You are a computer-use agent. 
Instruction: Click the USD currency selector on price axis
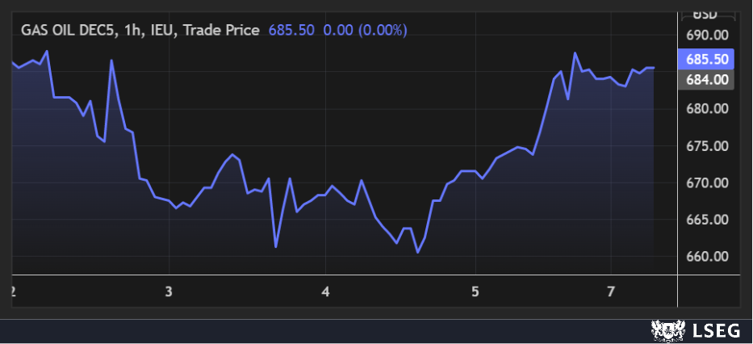(x=705, y=14)
